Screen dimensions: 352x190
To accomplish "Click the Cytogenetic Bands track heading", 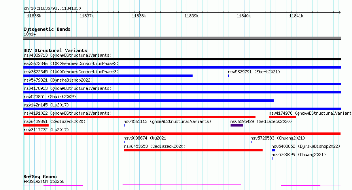I will [x=47, y=29].
